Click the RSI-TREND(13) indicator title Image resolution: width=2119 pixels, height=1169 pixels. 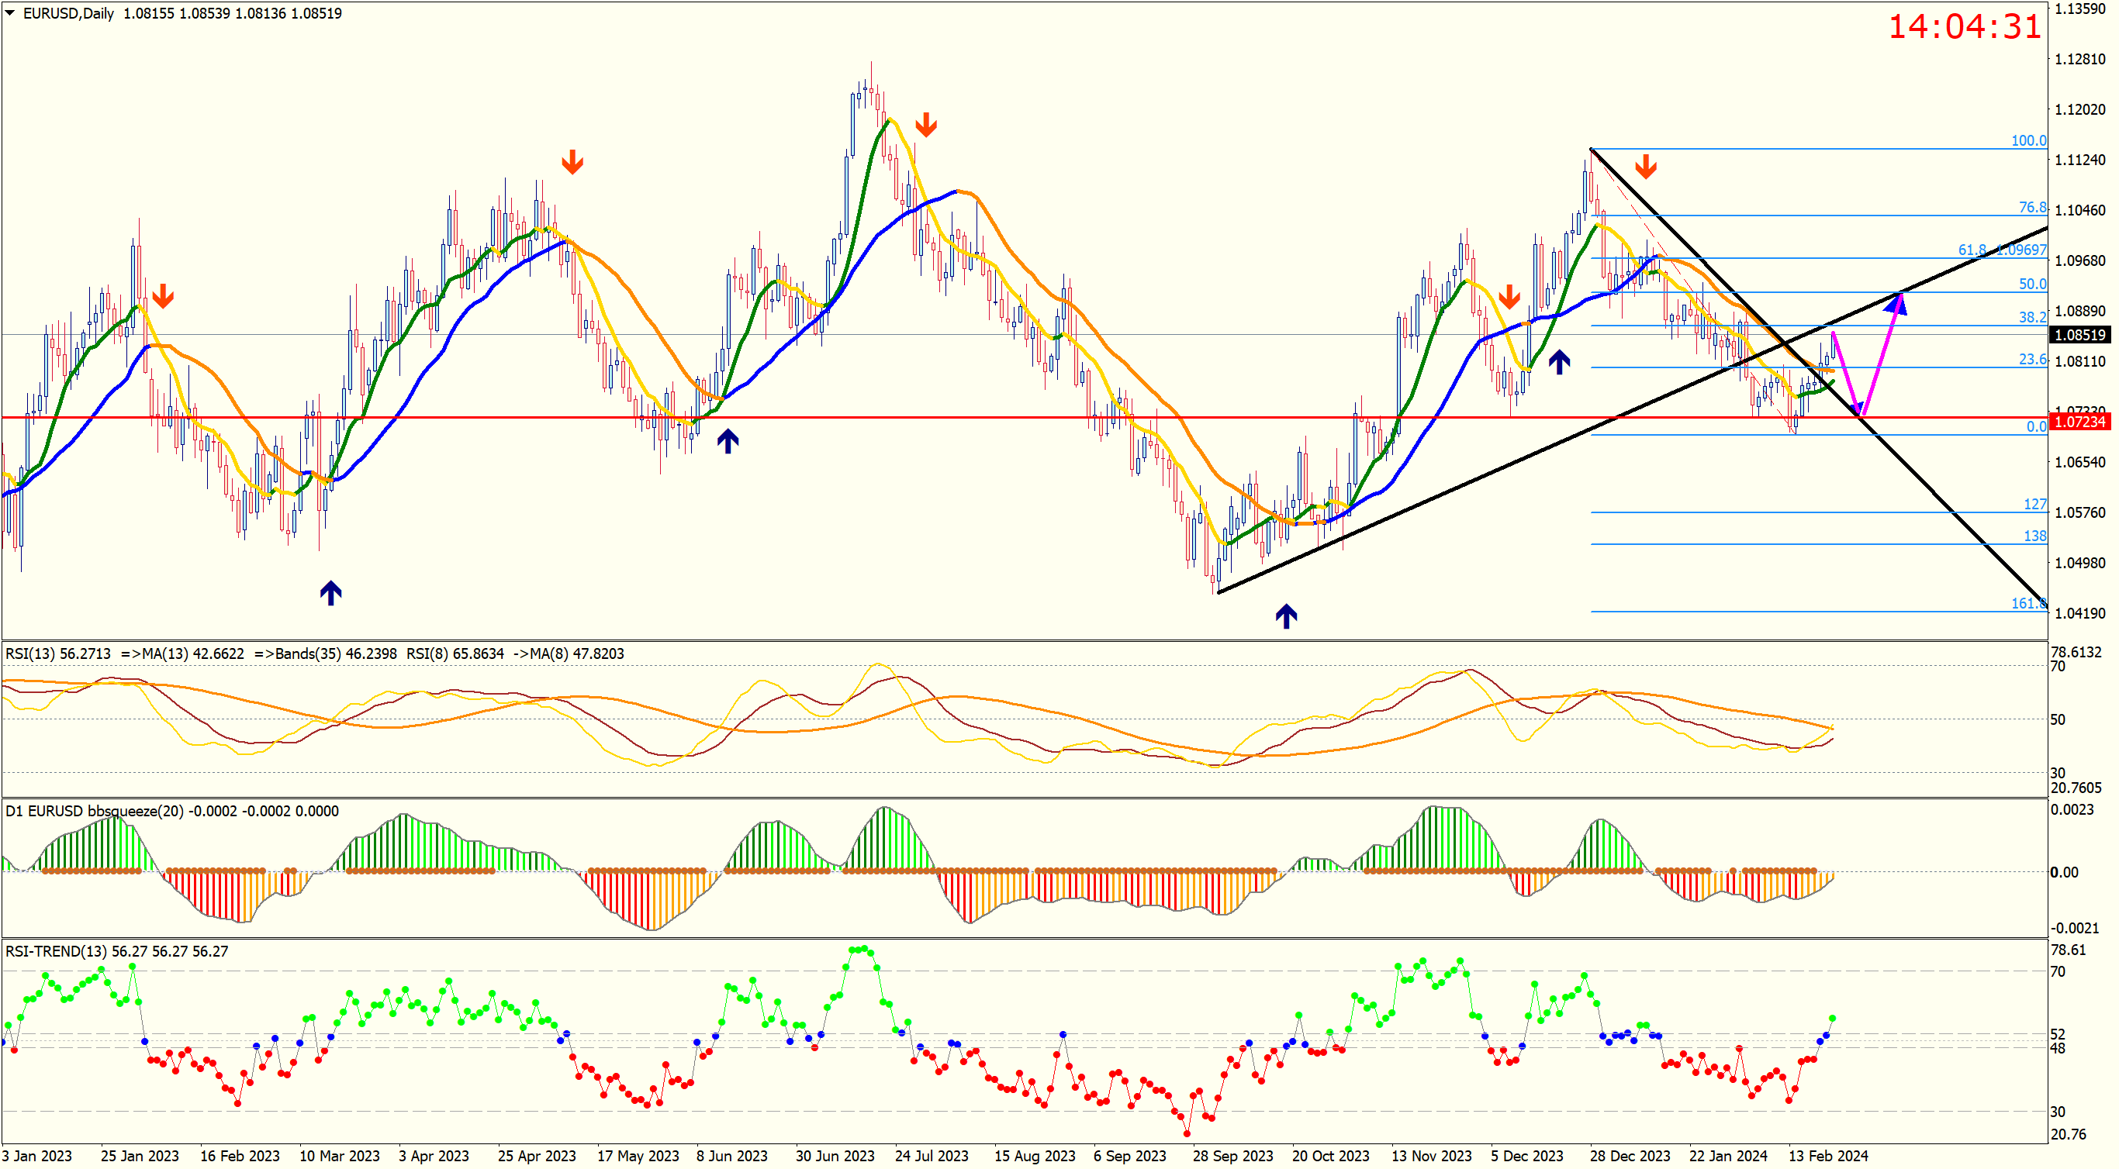pos(56,951)
